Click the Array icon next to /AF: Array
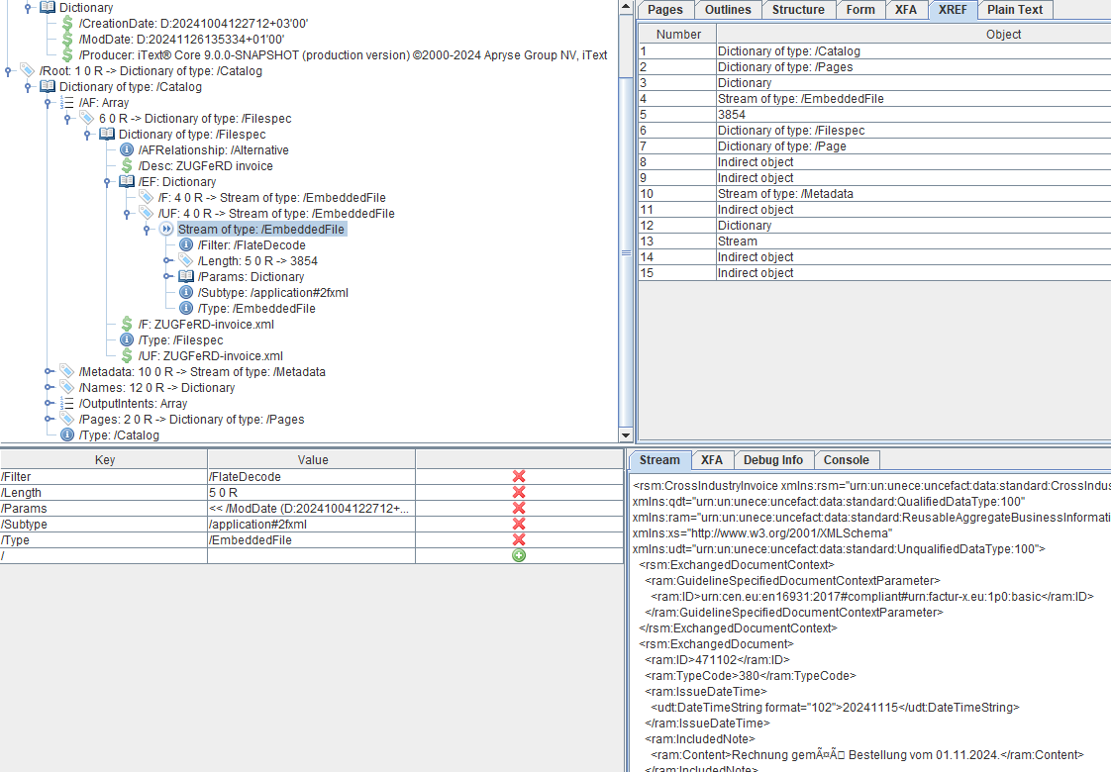1111x772 pixels. pyautogui.click(x=65, y=102)
